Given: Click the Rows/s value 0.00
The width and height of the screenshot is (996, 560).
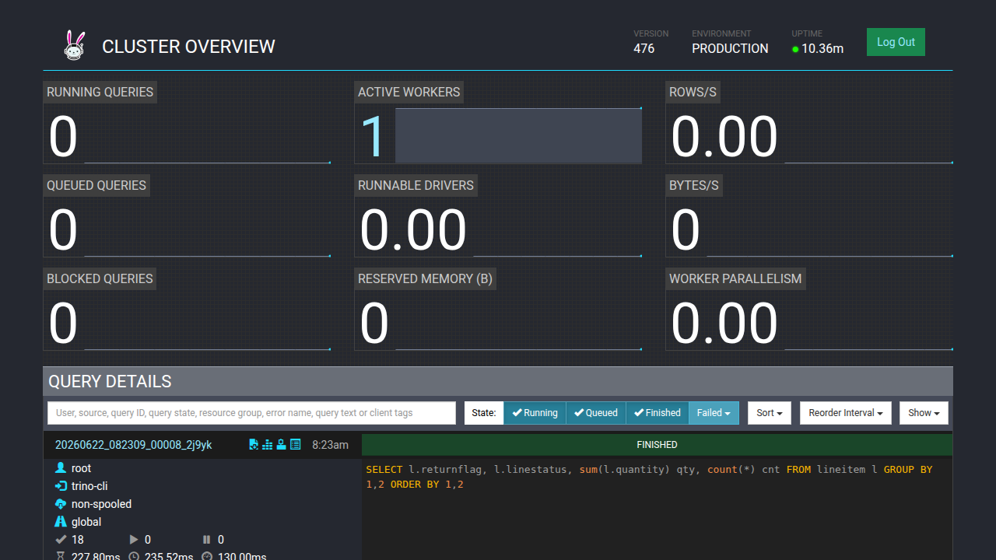Looking at the screenshot, I should pos(724,137).
